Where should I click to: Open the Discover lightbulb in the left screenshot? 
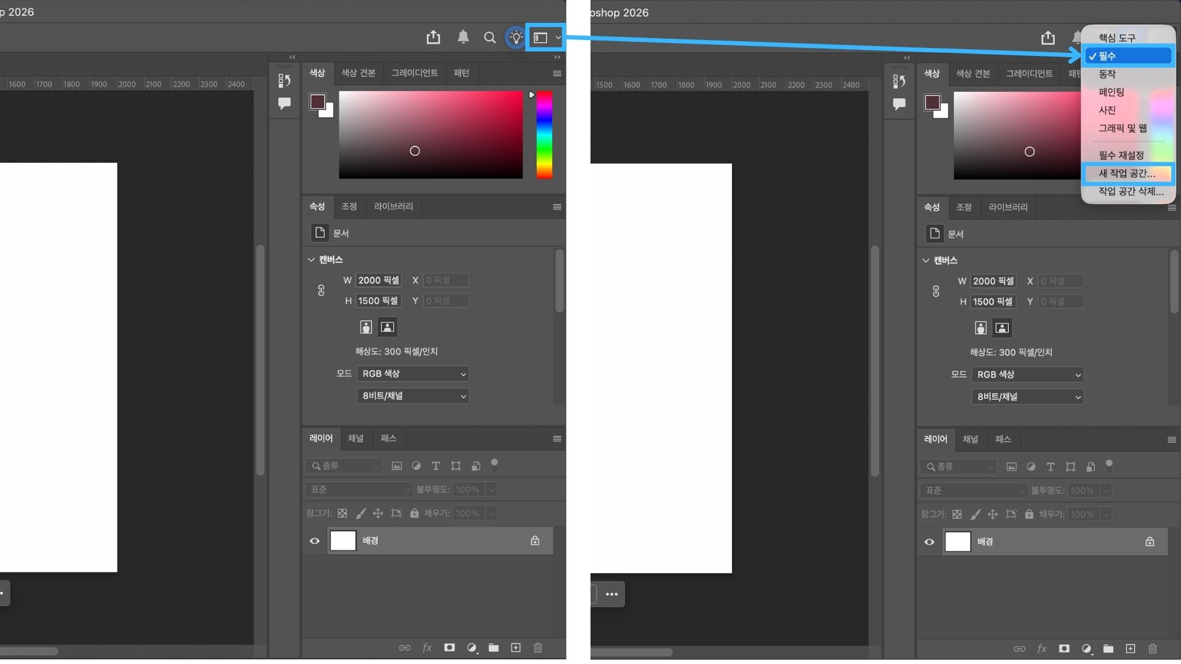tap(515, 38)
